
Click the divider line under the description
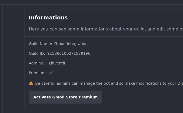point(104,36)
